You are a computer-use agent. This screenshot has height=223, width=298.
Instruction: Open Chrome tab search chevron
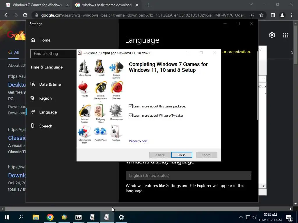click(251, 4)
